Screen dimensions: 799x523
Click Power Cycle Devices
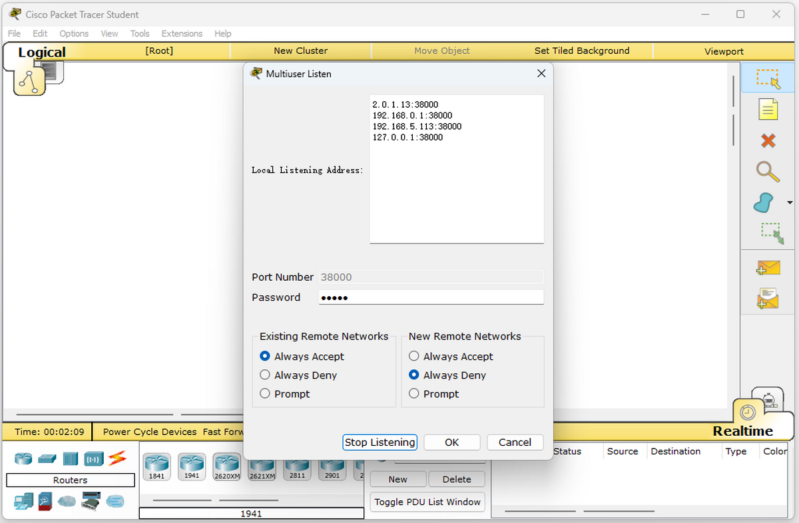point(150,432)
